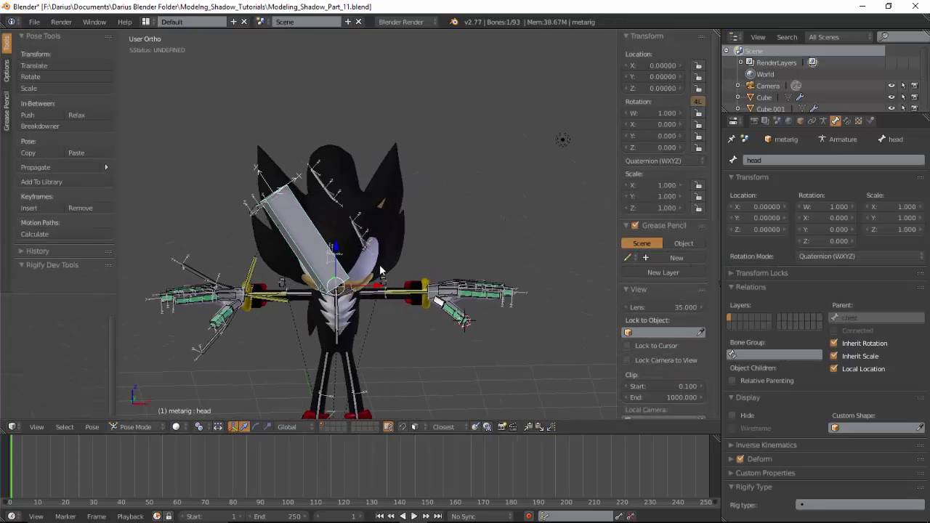
Task: Open the All Scenes outliner dropdown
Action: 839,37
